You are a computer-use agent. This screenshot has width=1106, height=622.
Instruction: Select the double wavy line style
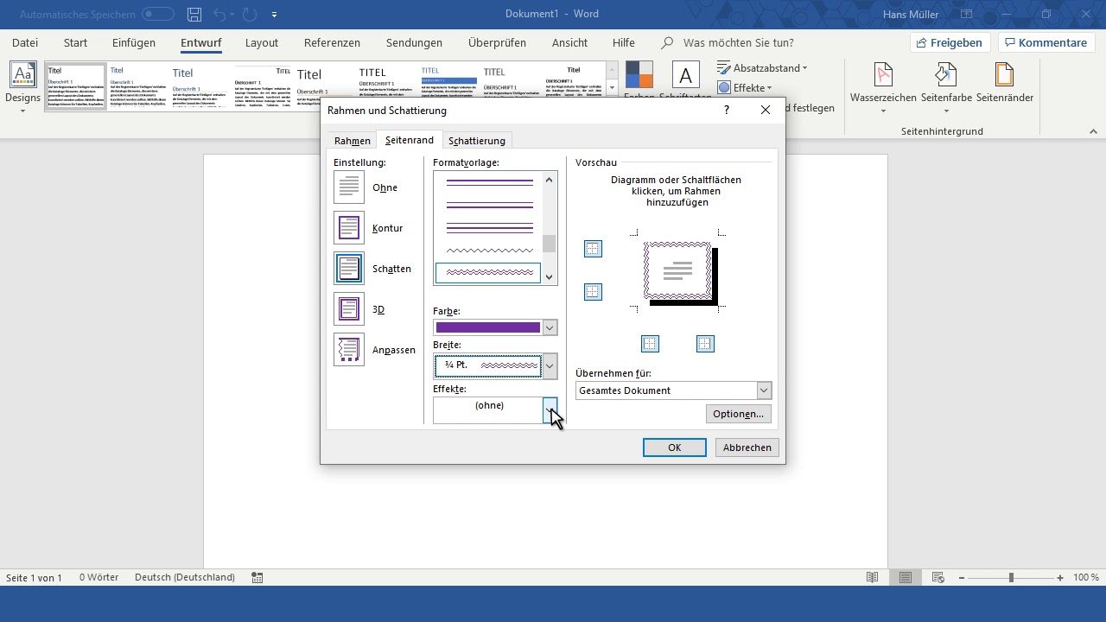[488, 273]
